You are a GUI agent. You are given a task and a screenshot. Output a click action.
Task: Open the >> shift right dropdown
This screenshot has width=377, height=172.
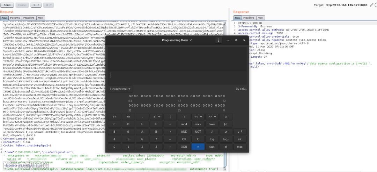212,117
